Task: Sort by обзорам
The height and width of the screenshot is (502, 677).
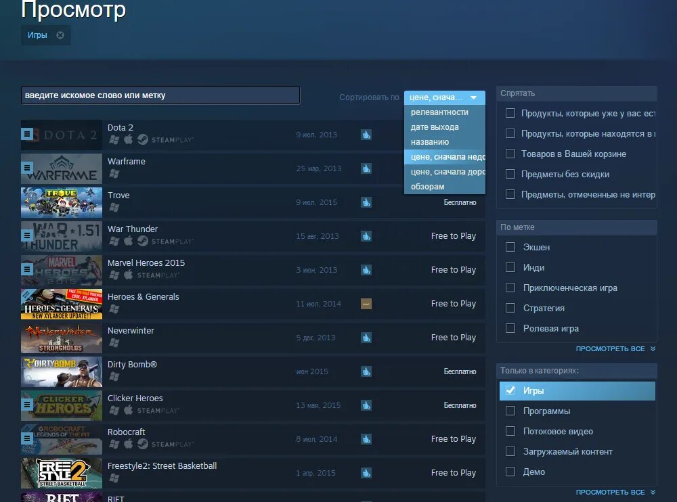Action: pyautogui.click(x=444, y=187)
